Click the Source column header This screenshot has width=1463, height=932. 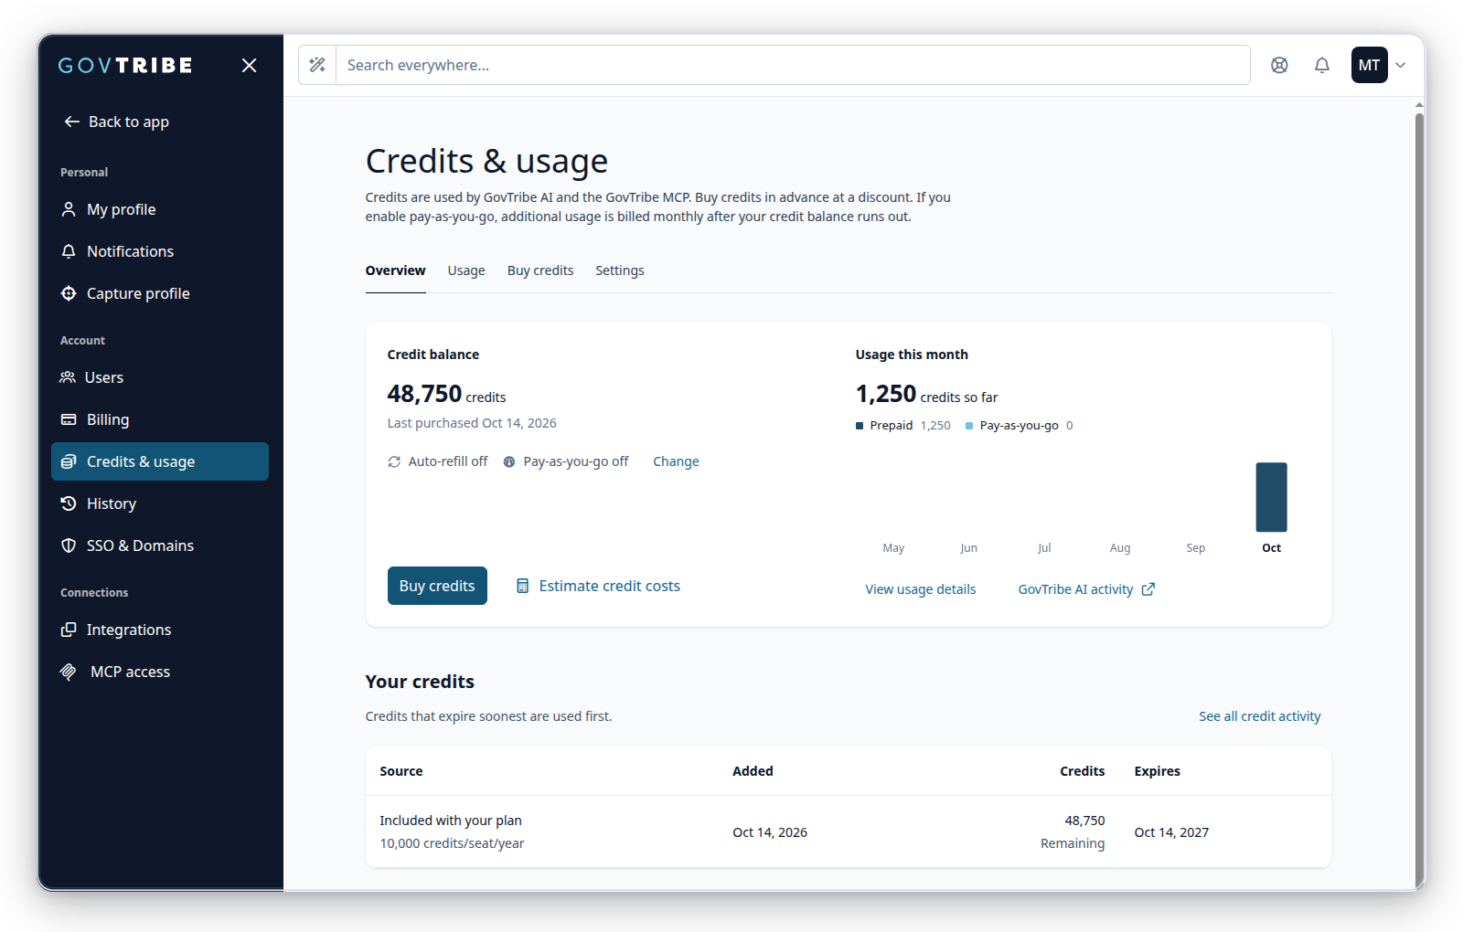[401, 771]
